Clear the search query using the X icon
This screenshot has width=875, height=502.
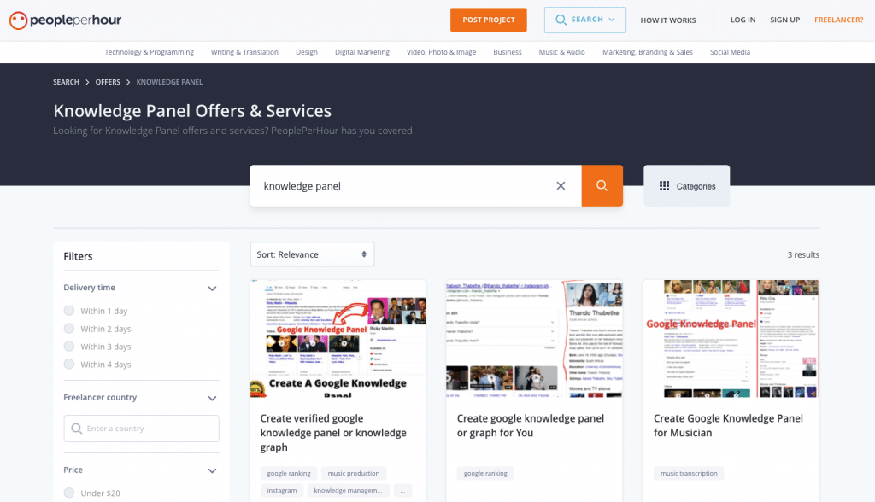click(x=561, y=185)
